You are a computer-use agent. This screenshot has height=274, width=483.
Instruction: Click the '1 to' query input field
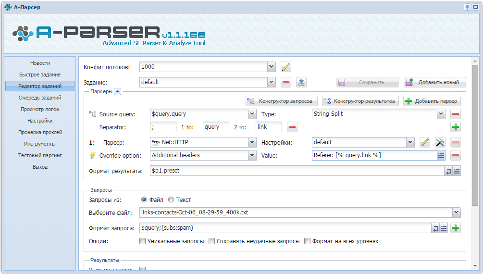coord(216,127)
